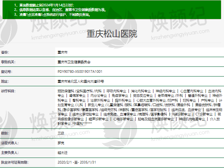Click validity period 2020/2/1 -至- 2035/1/31
Image resolution: width=224 pixels, height=168 pixels.
point(77,162)
